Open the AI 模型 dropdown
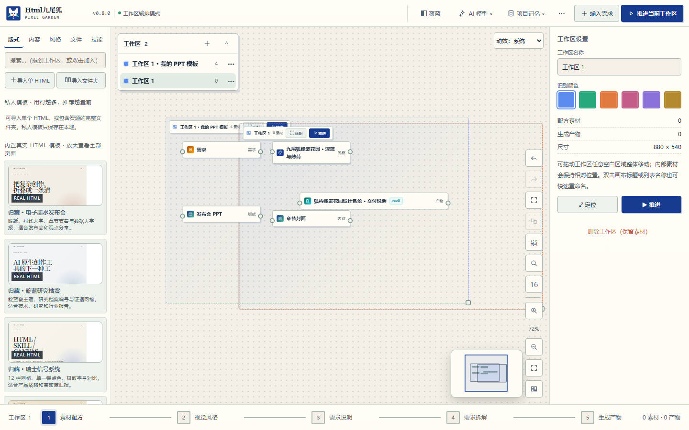This screenshot has width=689, height=430. pos(476,13)
